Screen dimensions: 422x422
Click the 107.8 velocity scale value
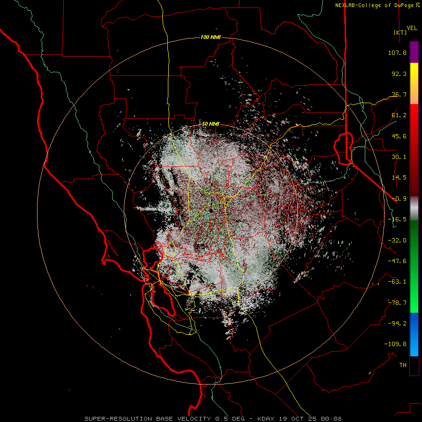(x=397, y=53)
